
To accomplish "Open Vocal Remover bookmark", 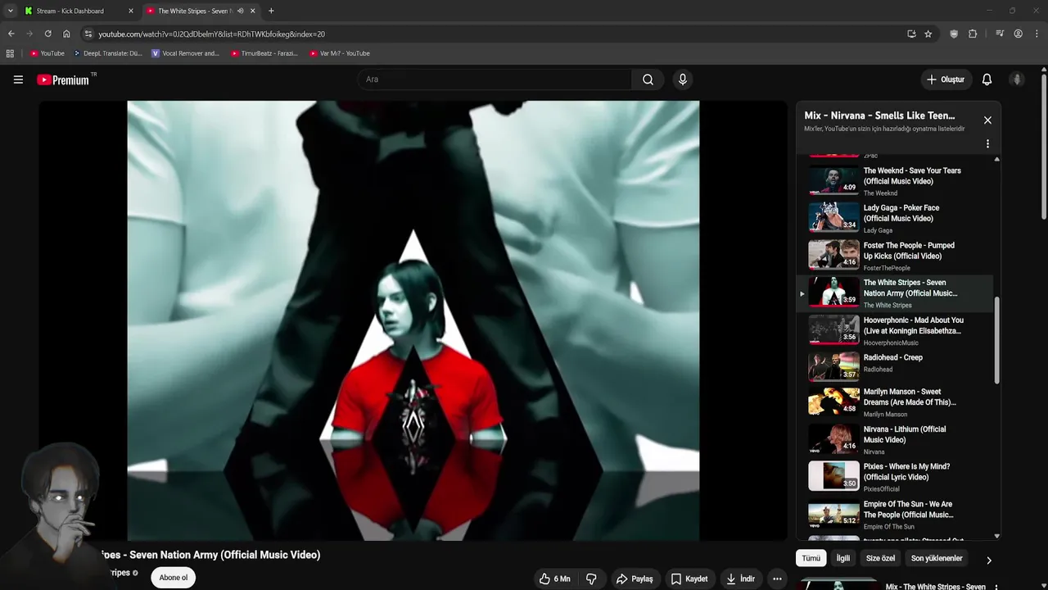I will [185, 53].
